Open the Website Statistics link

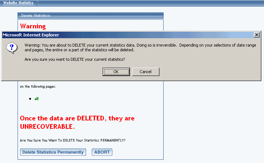(18, 3)
